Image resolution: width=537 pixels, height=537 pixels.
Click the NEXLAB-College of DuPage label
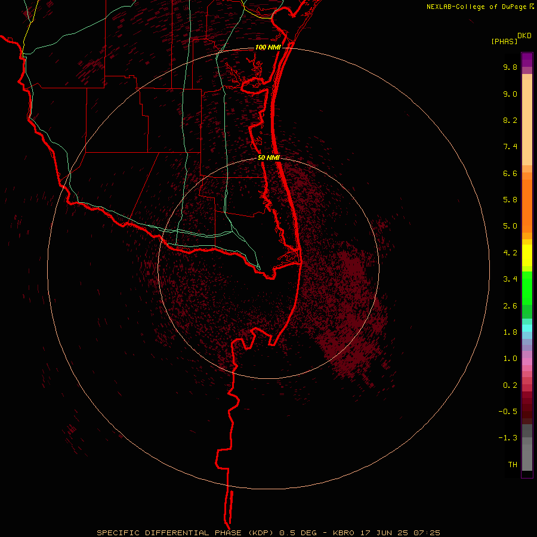click(x=476, y=7)
